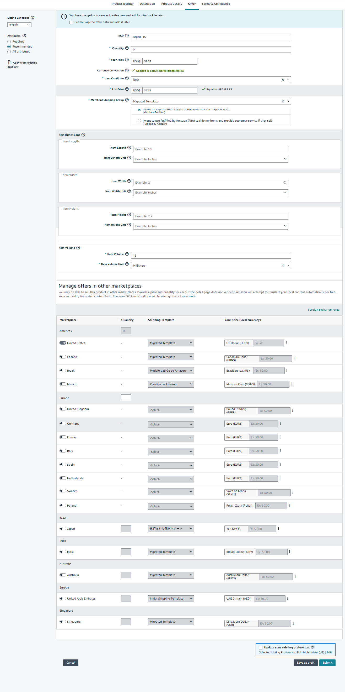Switch to the Product Details tab
Screen dimensions: 345x692
tap(171, 4)
